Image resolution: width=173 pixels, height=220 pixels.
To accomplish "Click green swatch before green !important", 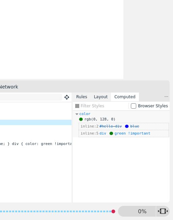I will point(111,133).
